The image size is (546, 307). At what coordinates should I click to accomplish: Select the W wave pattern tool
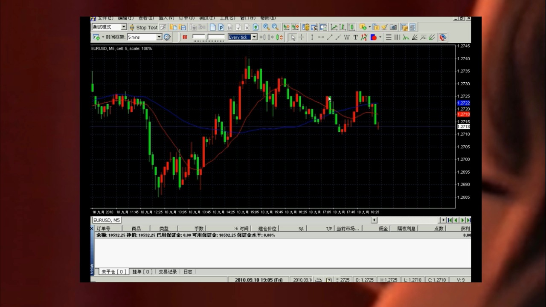[x=347, y=37]
